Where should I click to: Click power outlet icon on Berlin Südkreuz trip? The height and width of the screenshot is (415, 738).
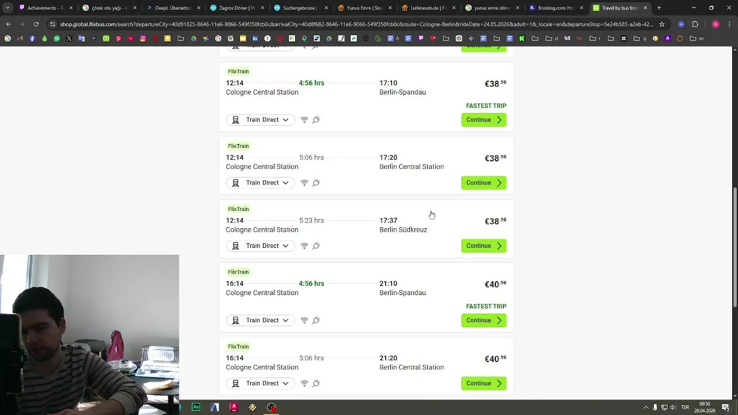(316, 246)
